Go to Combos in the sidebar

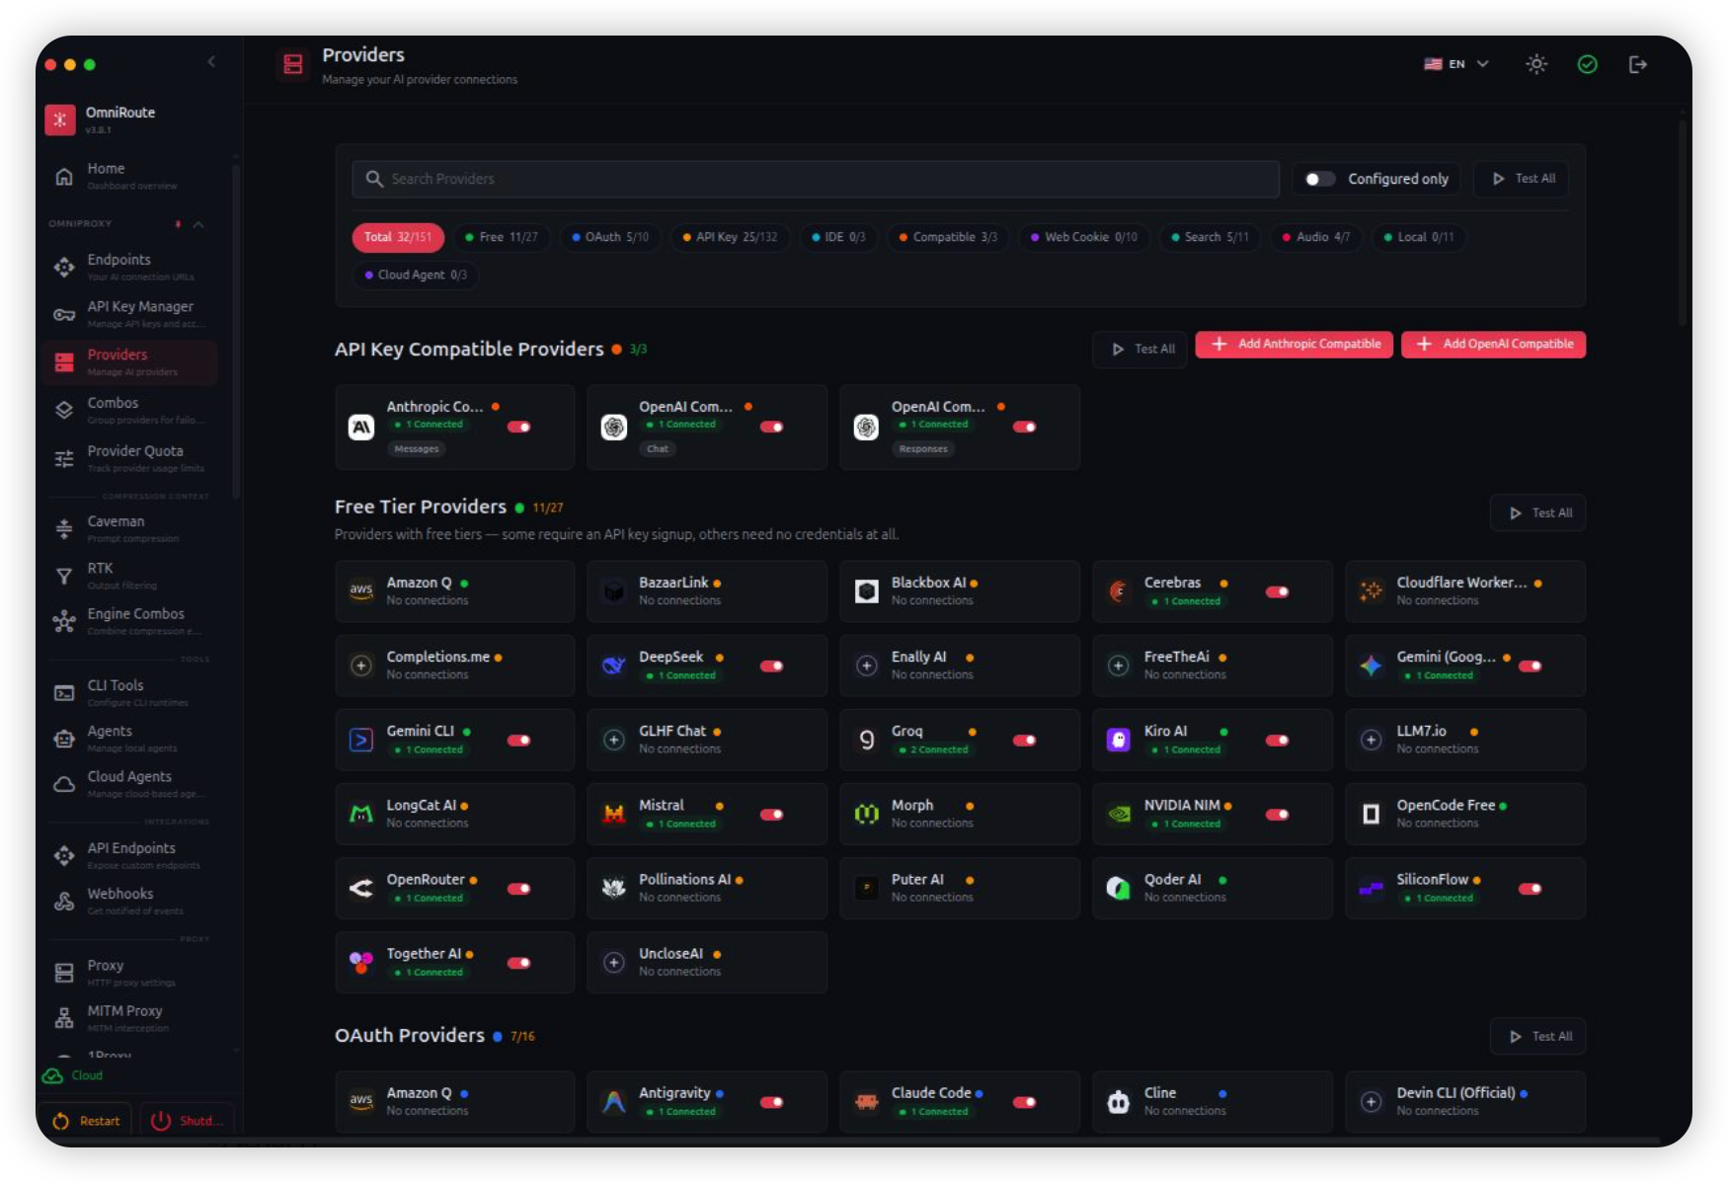click(130, 410)
